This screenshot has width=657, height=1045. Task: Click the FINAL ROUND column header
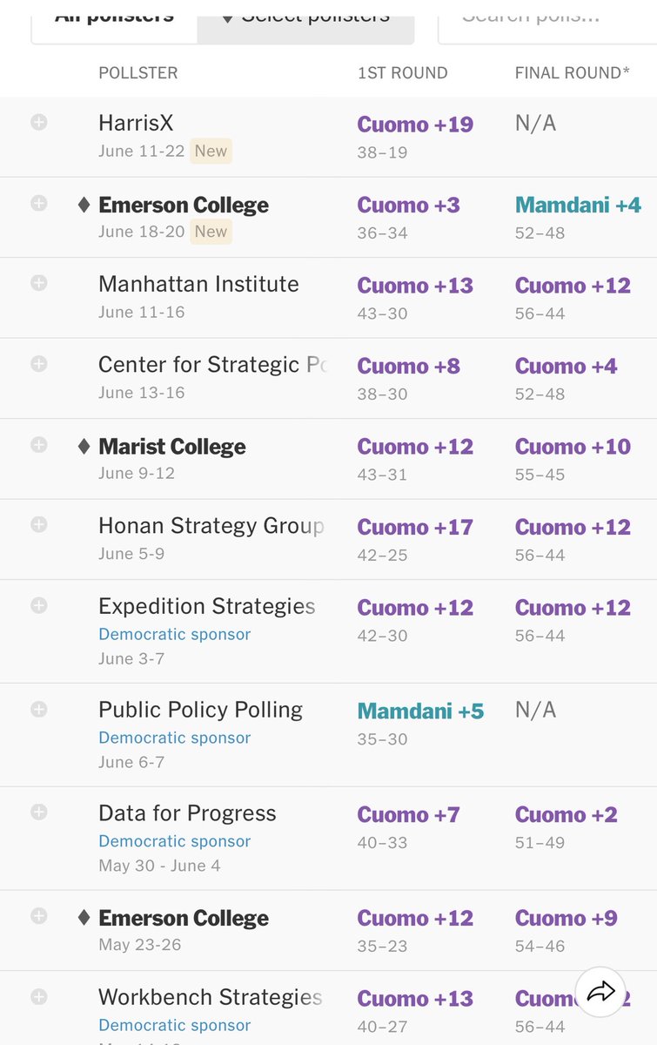point(572,73)
